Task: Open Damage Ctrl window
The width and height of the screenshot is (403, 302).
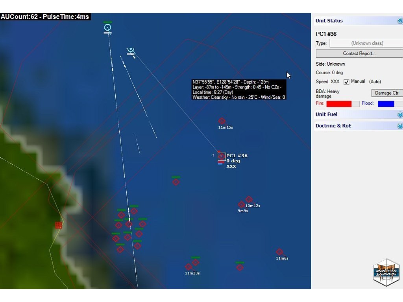Action: click(387, 93)
